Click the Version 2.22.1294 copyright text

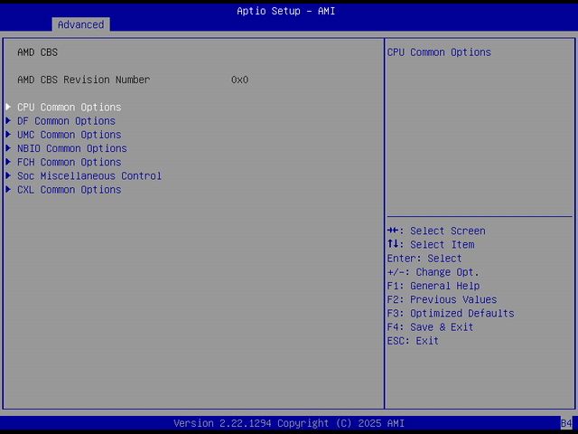pyautogui.click(x=289, y=423)
